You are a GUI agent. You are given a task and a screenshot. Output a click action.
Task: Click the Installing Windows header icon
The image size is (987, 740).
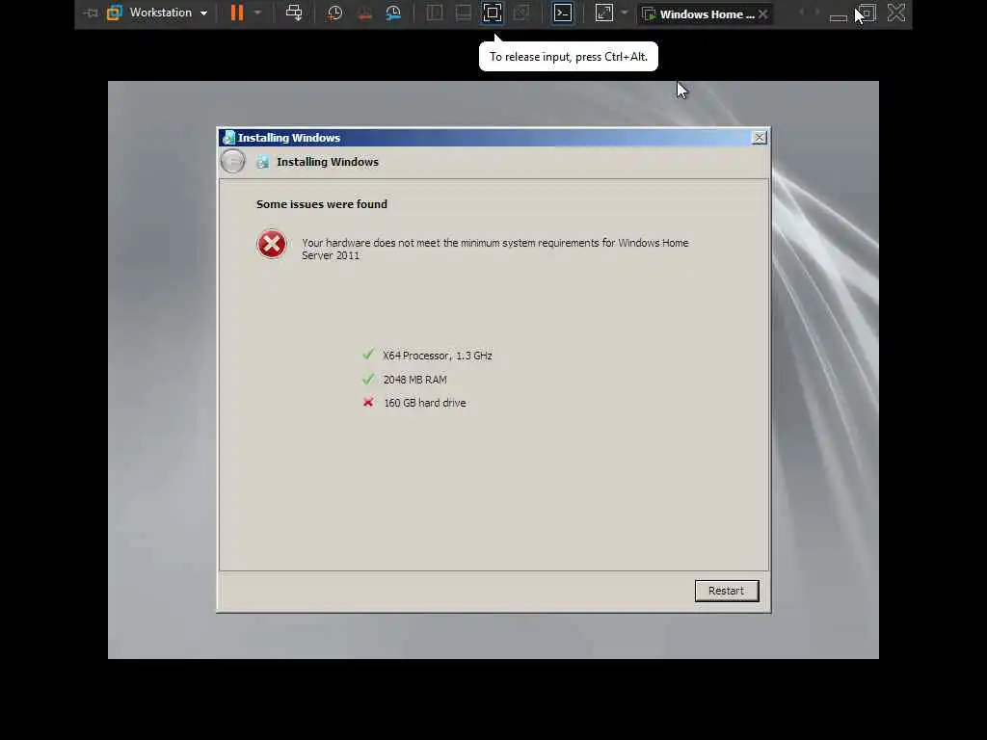coord(262,162)
